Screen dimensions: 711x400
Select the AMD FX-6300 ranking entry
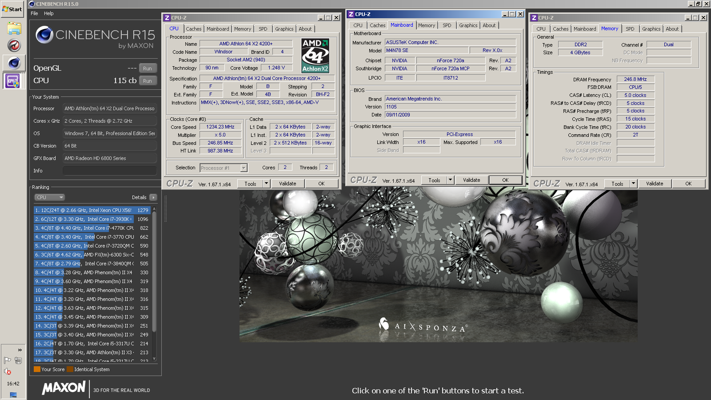coord(92,255)
